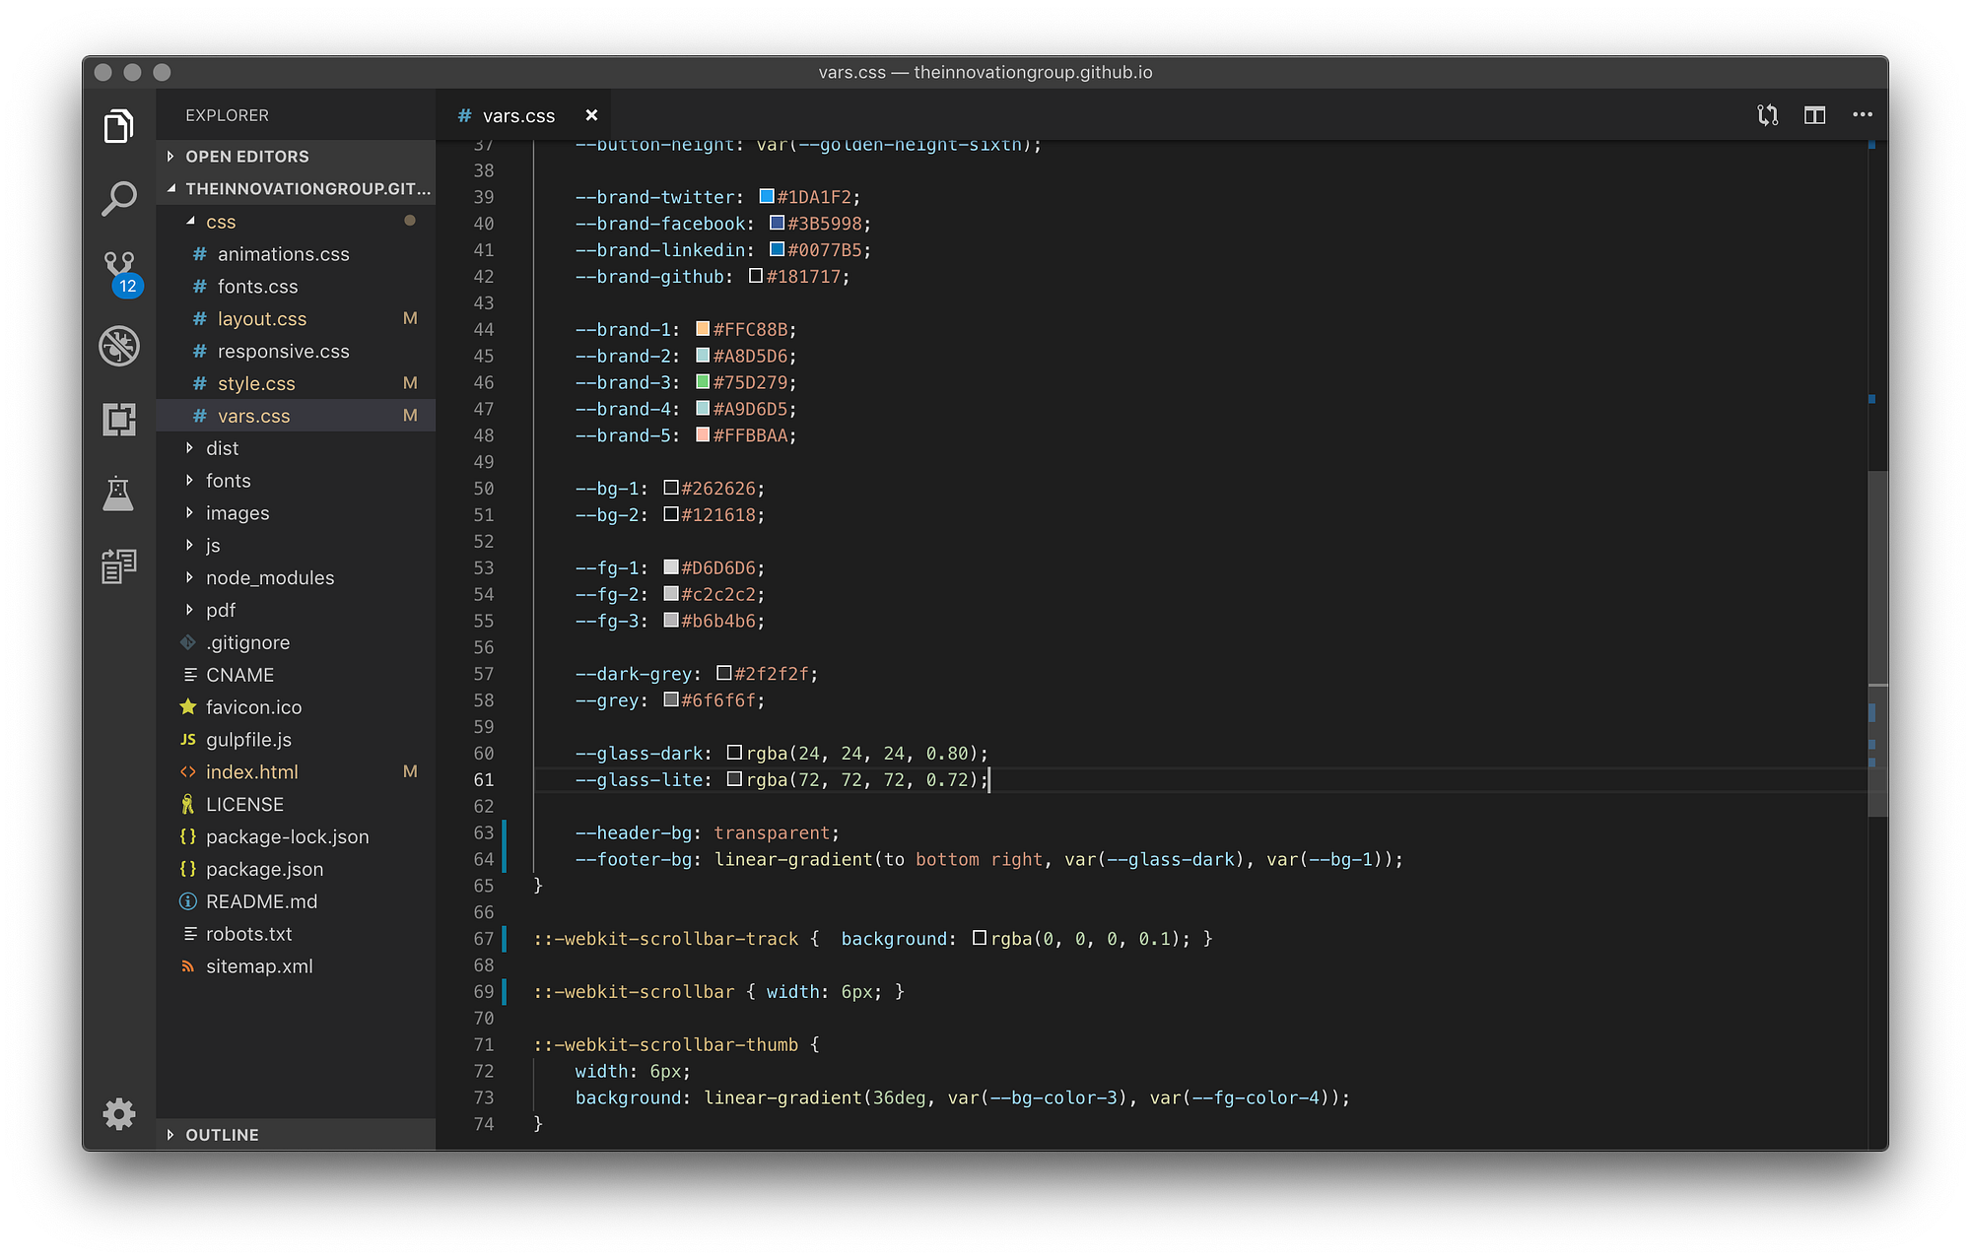
Task: Expand the OPEN EDITORS section
Action: 246,157
